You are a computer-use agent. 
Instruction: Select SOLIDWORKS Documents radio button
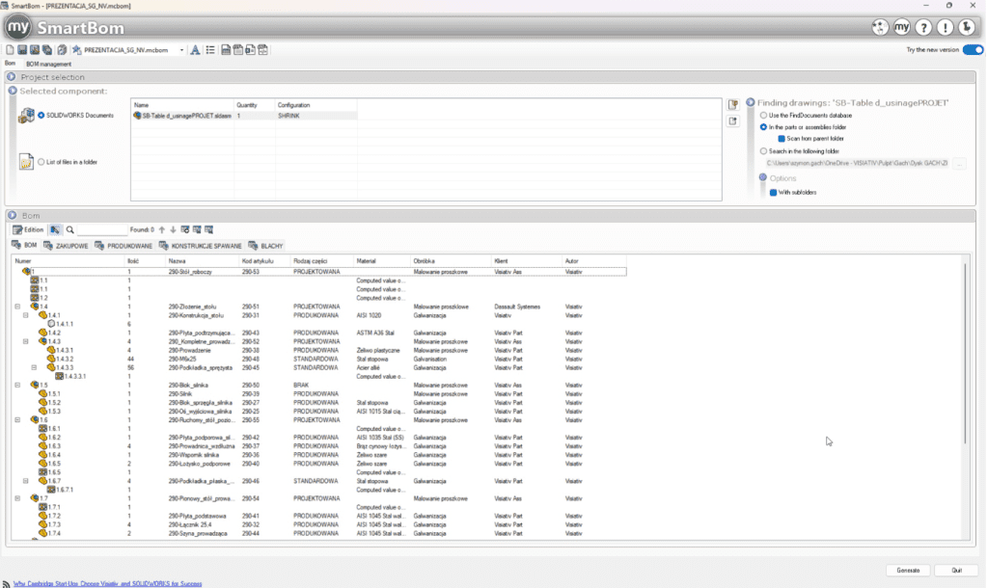coord(41,116)
